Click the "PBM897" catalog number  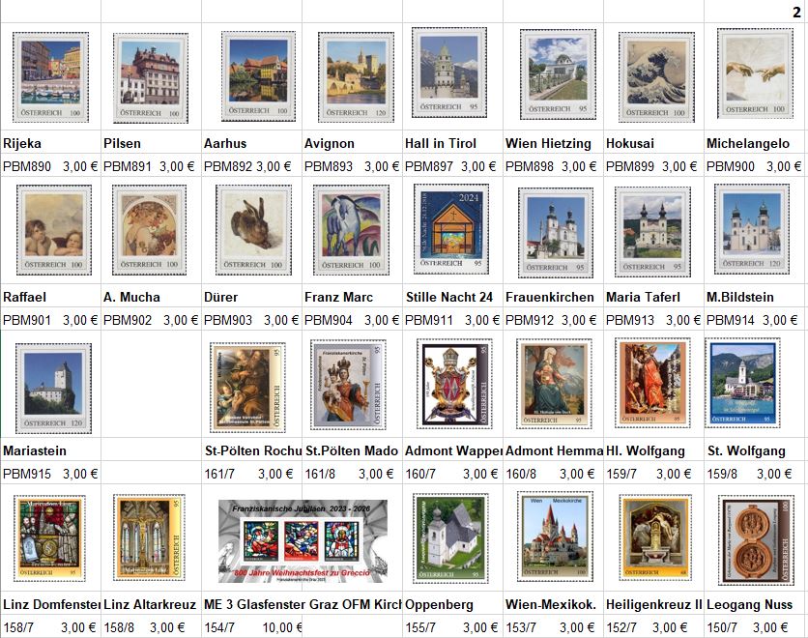(x=429, y=166)
